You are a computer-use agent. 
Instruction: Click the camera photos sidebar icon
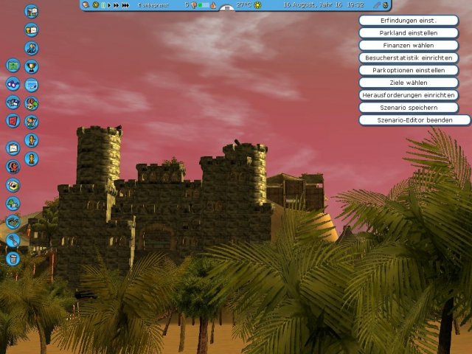pyautogui.click(x=13, y=103)
